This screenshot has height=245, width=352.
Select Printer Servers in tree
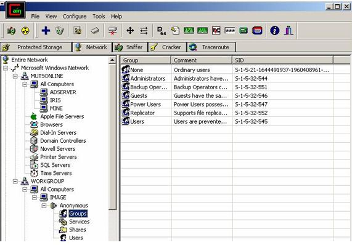click(59, 157)
